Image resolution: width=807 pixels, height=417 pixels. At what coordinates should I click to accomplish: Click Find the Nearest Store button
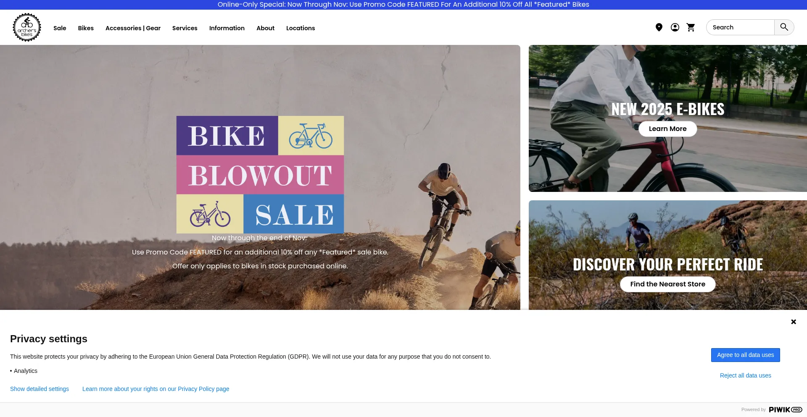tap(668, 284)
